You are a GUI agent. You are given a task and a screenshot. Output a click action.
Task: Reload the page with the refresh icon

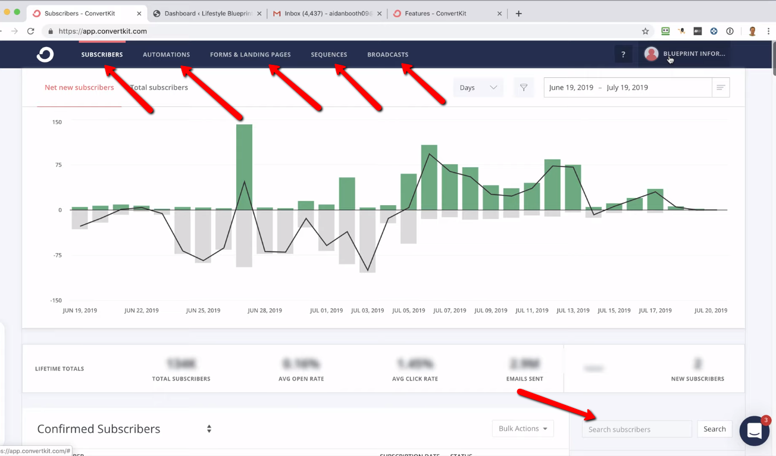[x=30, y=31]
